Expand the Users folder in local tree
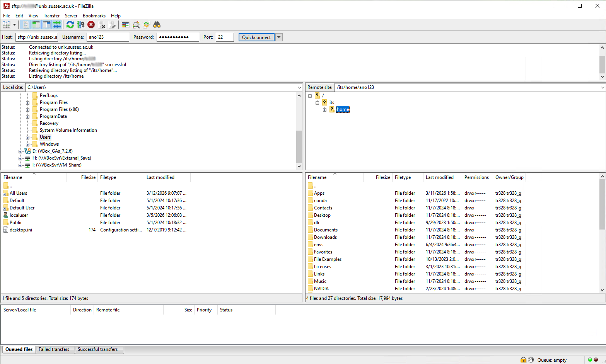The height and width of the screenshot is (364, 606). pyautogui.click(x=27, y=137)
